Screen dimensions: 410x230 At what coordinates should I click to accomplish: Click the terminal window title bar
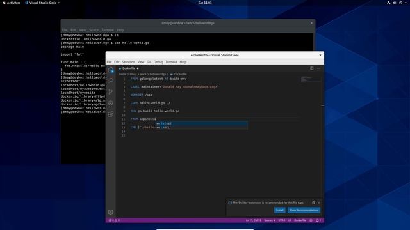pyautogui.click(x=188, y=23)
